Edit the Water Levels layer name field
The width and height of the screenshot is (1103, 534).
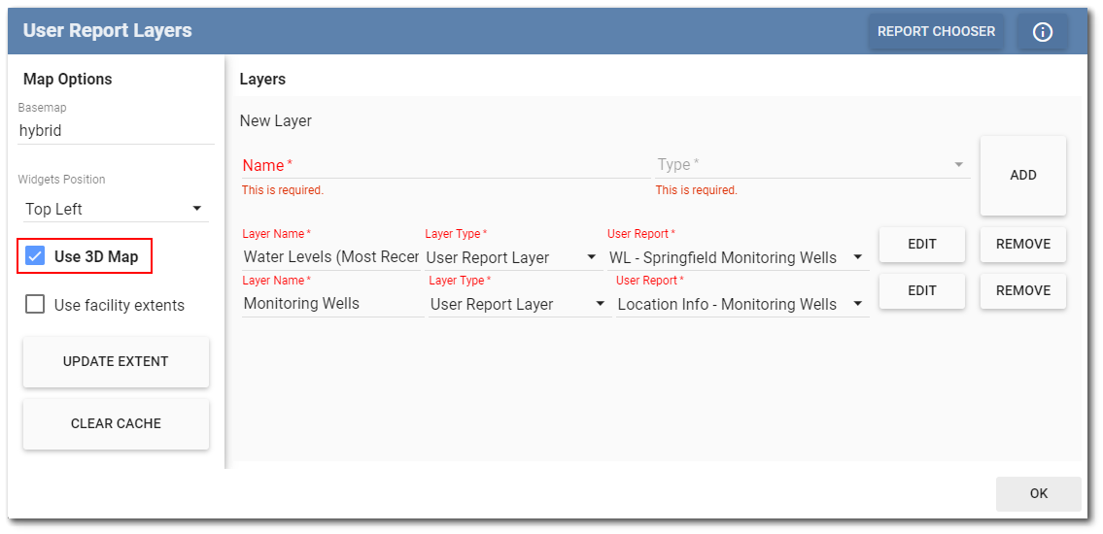pos(330,257)
